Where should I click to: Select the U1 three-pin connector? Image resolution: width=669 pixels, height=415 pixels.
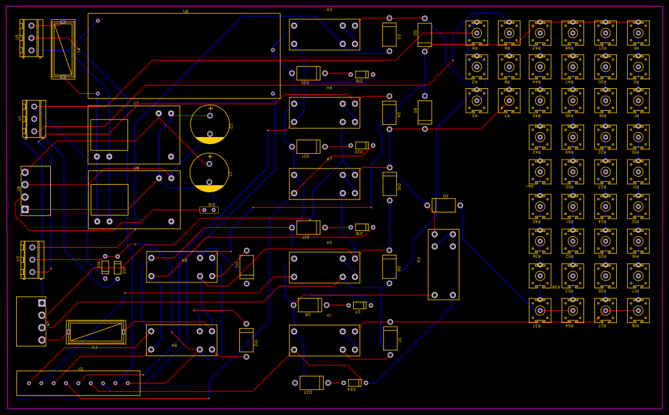pos(34,119)
